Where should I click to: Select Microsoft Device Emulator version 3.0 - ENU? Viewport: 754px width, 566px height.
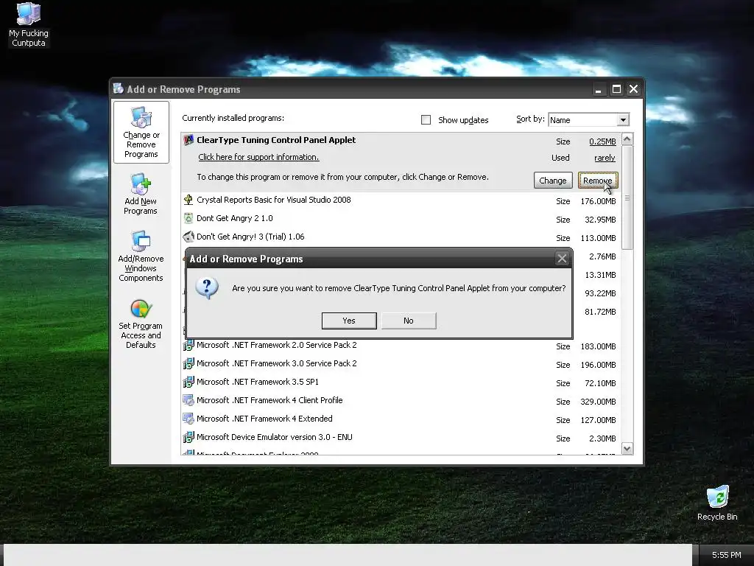tap(401, 438)
